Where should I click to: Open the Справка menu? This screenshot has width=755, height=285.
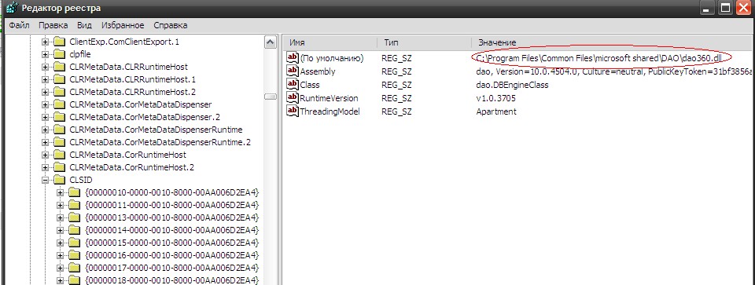171,25
